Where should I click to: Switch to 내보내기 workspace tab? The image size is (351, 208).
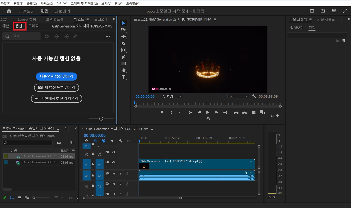[x=63, y=11]
